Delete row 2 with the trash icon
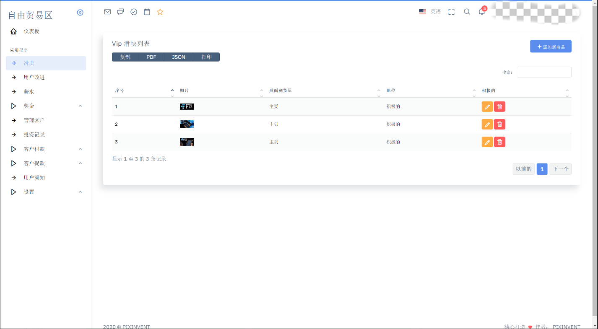This screenshot has width=598, height=329. (x=499, y=124)
